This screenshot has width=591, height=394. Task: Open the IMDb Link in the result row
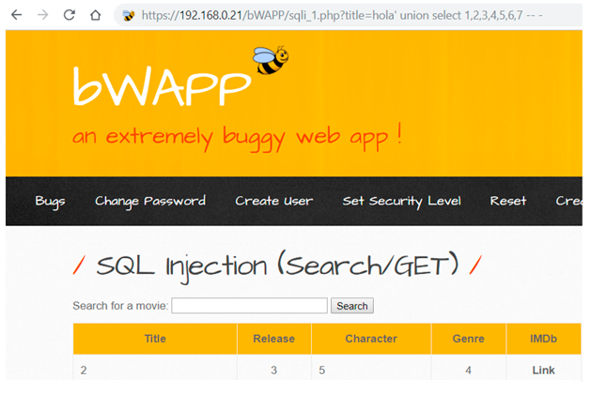[x=543, y=371]
